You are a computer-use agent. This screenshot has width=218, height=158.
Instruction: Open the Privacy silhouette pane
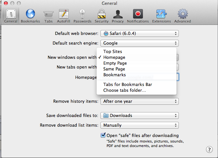pyautogui.click(x=118, y=16)
